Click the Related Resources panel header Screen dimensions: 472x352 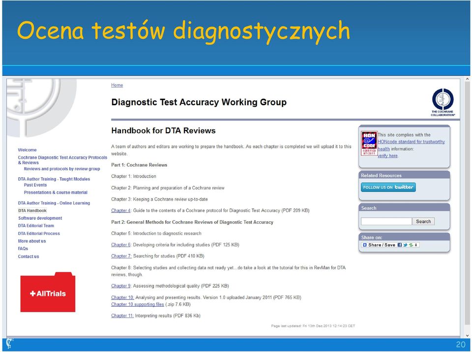tap(404, 175)
